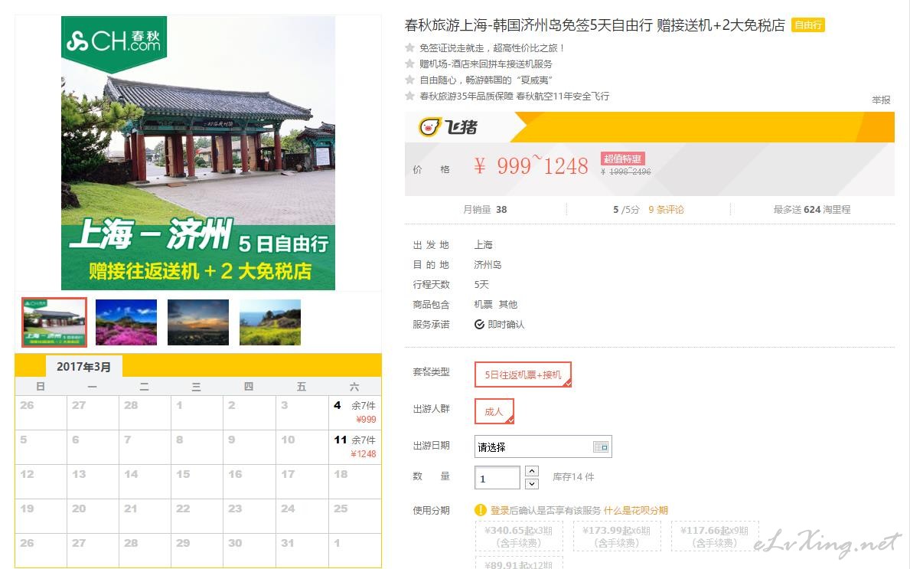Image resolution: width=910 pixels, height=569 pixels.
Task: Click the destination value 济州岛
Action: (x=488, y=265)
